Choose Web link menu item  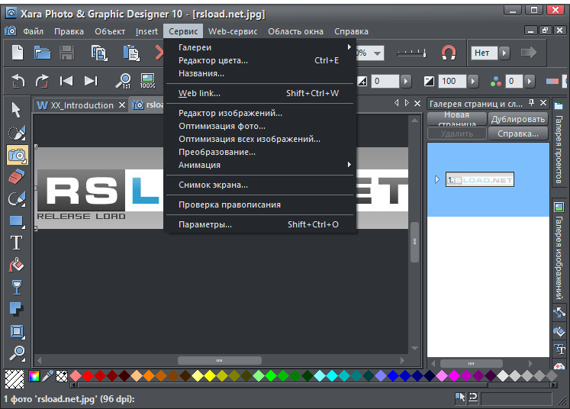(x=259, y=93)
